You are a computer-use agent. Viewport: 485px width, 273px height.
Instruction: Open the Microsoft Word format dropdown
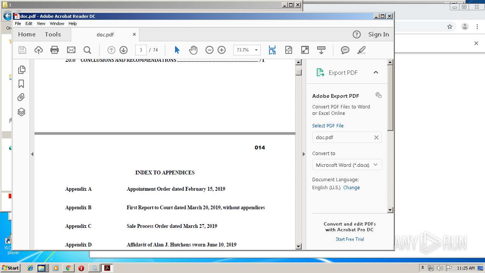coord(347,165)
